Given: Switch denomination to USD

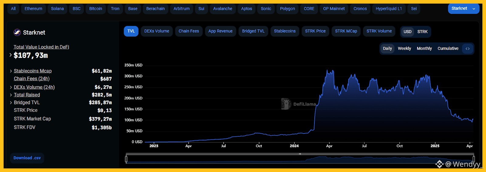Looking at the screenshot, I should pos(407,32).
